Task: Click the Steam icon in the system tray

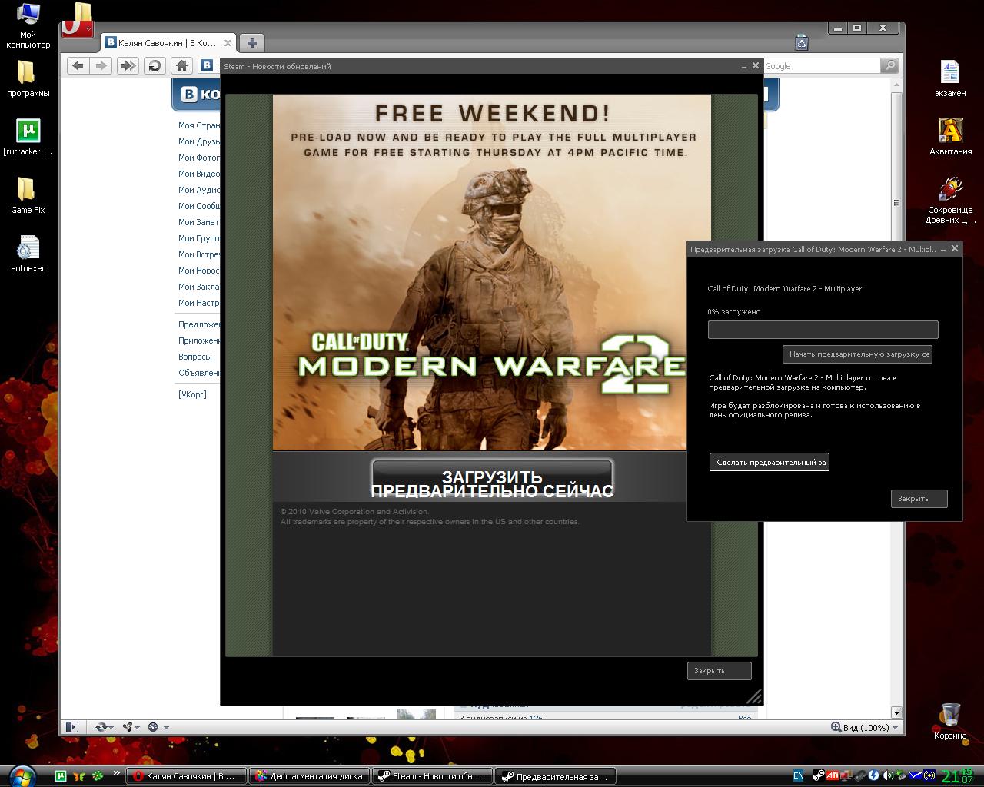Action: click(x=819, y=776)
